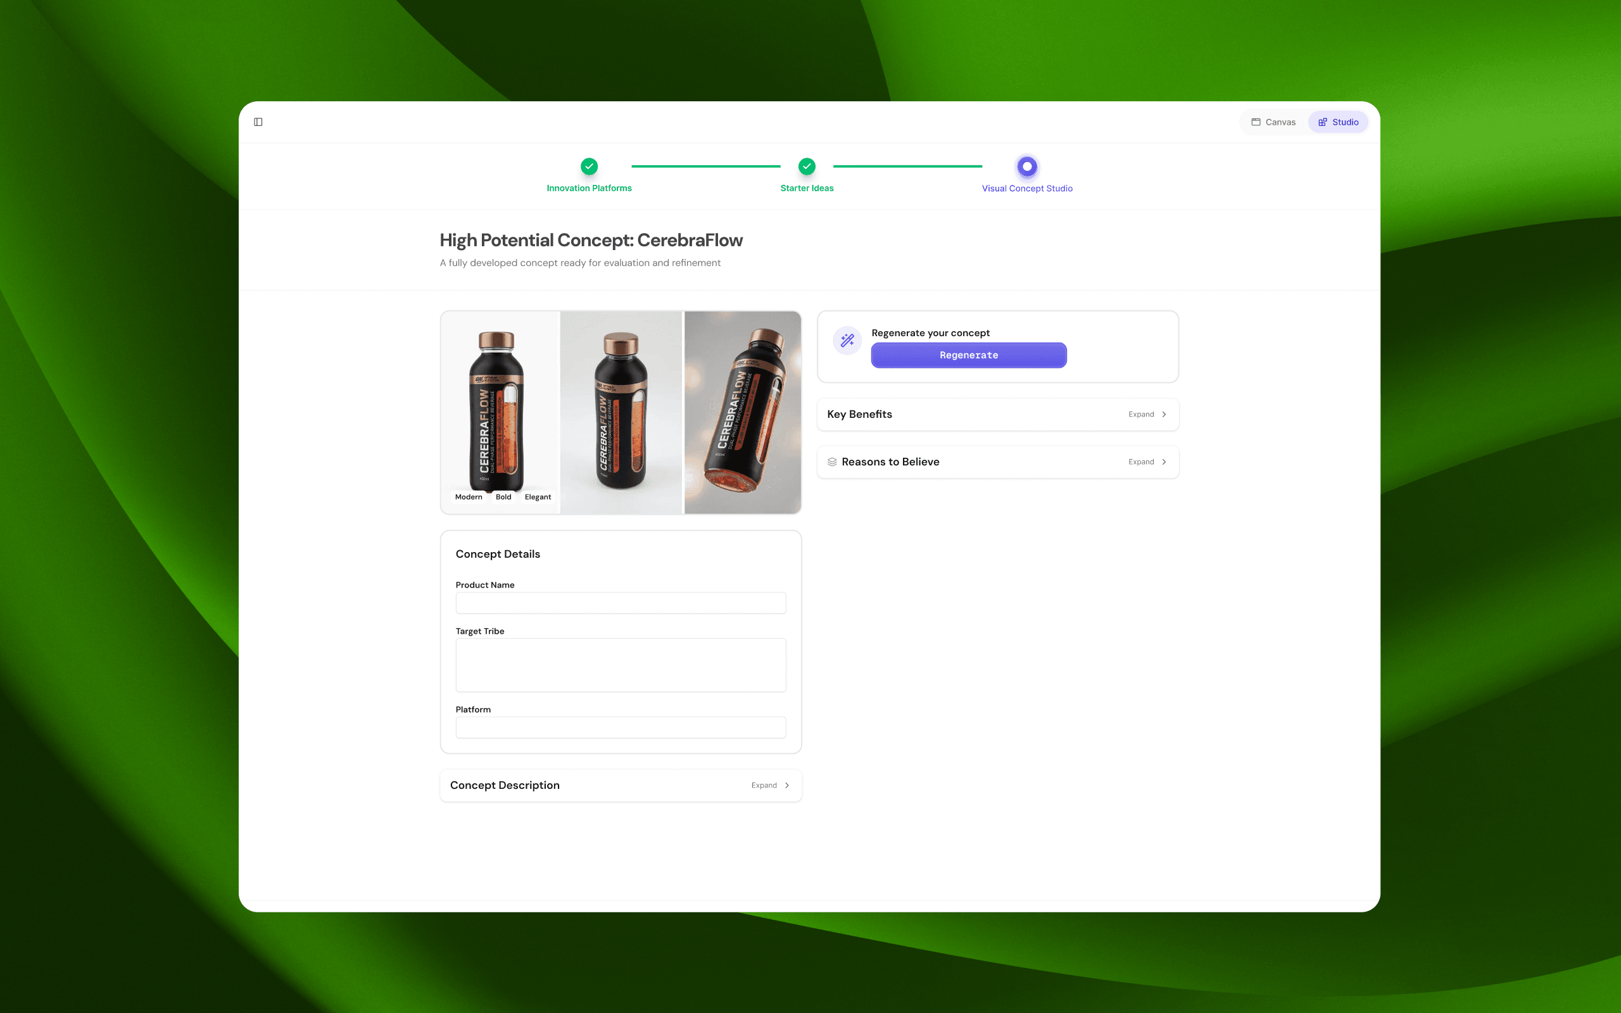Select the tilted bottle image on right
The height and width of the screenshot is (1013, 1621).
(x=742, y=412)
